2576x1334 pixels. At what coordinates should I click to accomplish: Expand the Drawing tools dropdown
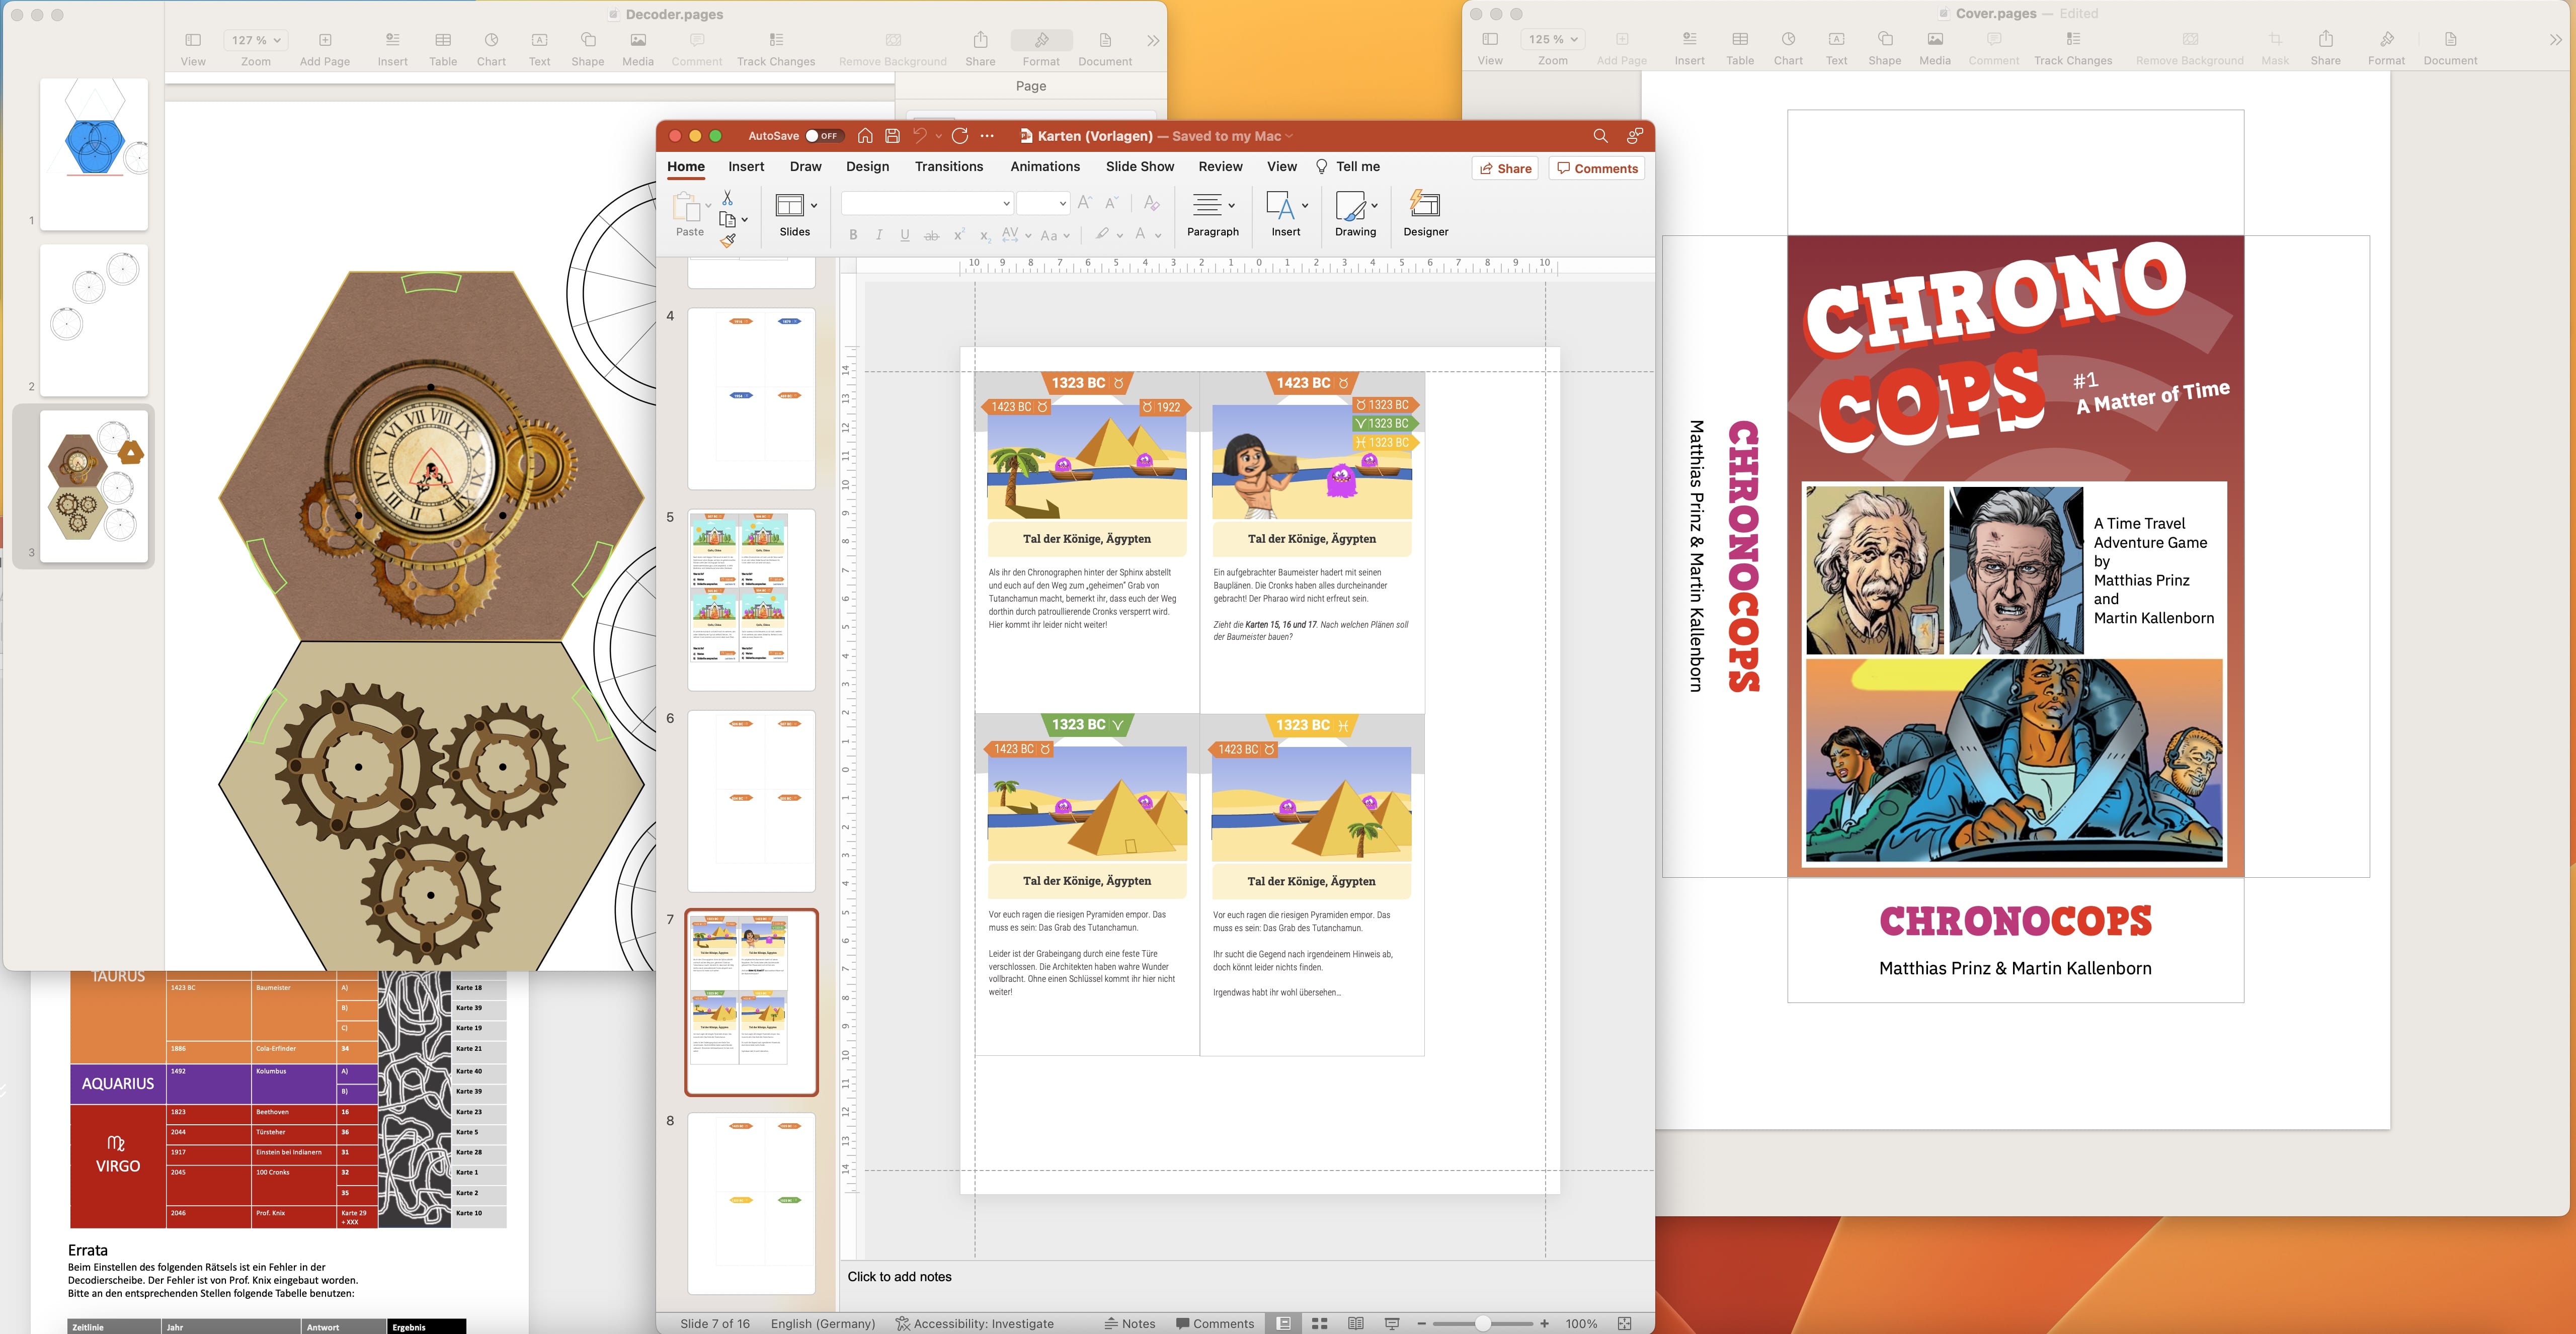[x=1374, y=205]
